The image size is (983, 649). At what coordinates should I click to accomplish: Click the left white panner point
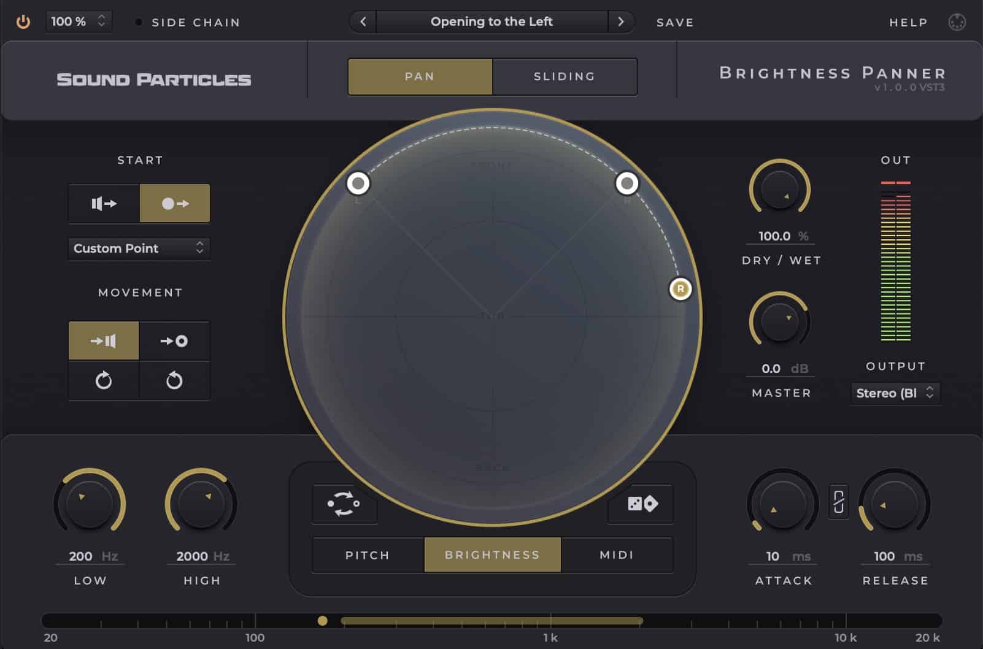[x=358, y=183]
